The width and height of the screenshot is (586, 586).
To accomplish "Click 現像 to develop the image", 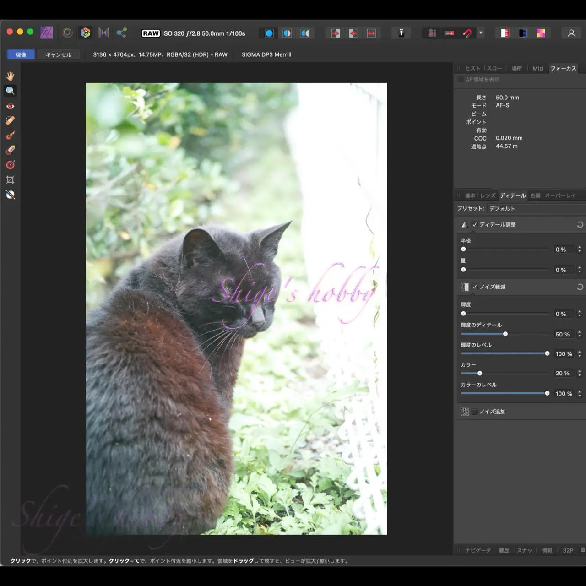I will point(21,54).
